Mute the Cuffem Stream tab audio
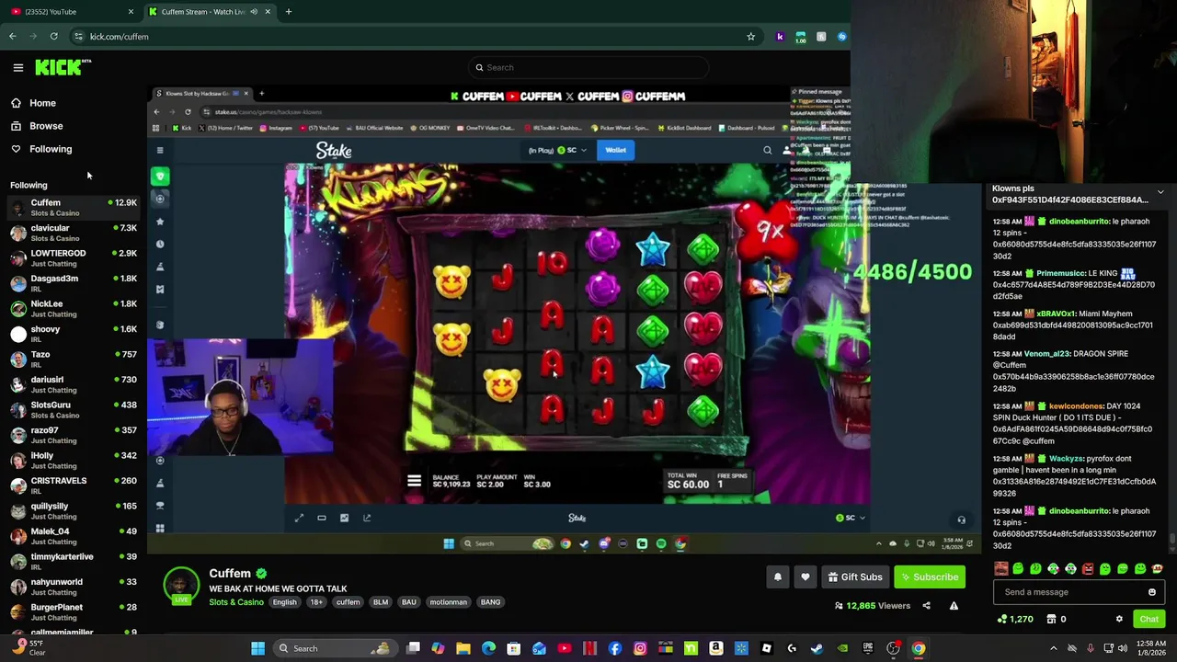The image size is (1177, 662). pyautogui.click(x=254, y=12)
